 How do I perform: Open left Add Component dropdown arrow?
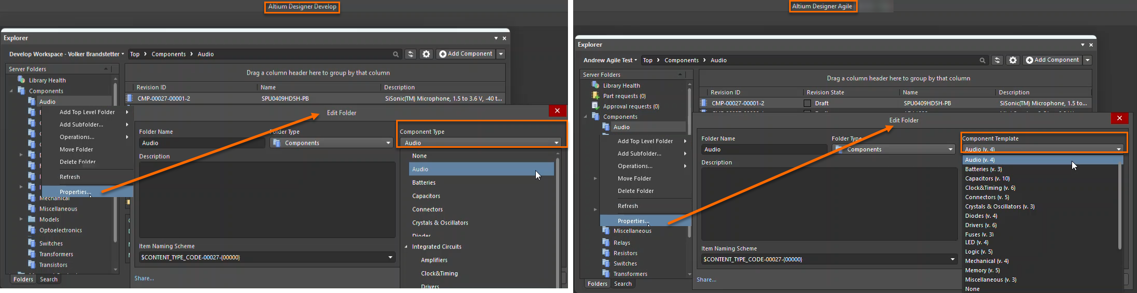[501, 54]
